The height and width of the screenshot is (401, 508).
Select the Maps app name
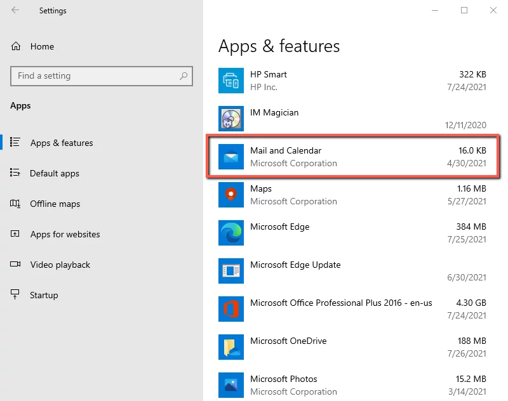261,188
